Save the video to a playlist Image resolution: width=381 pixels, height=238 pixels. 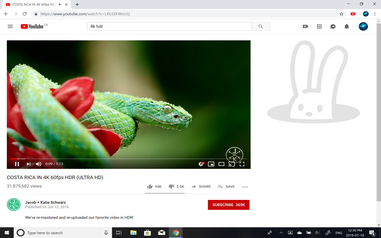(x=226, y=187)
